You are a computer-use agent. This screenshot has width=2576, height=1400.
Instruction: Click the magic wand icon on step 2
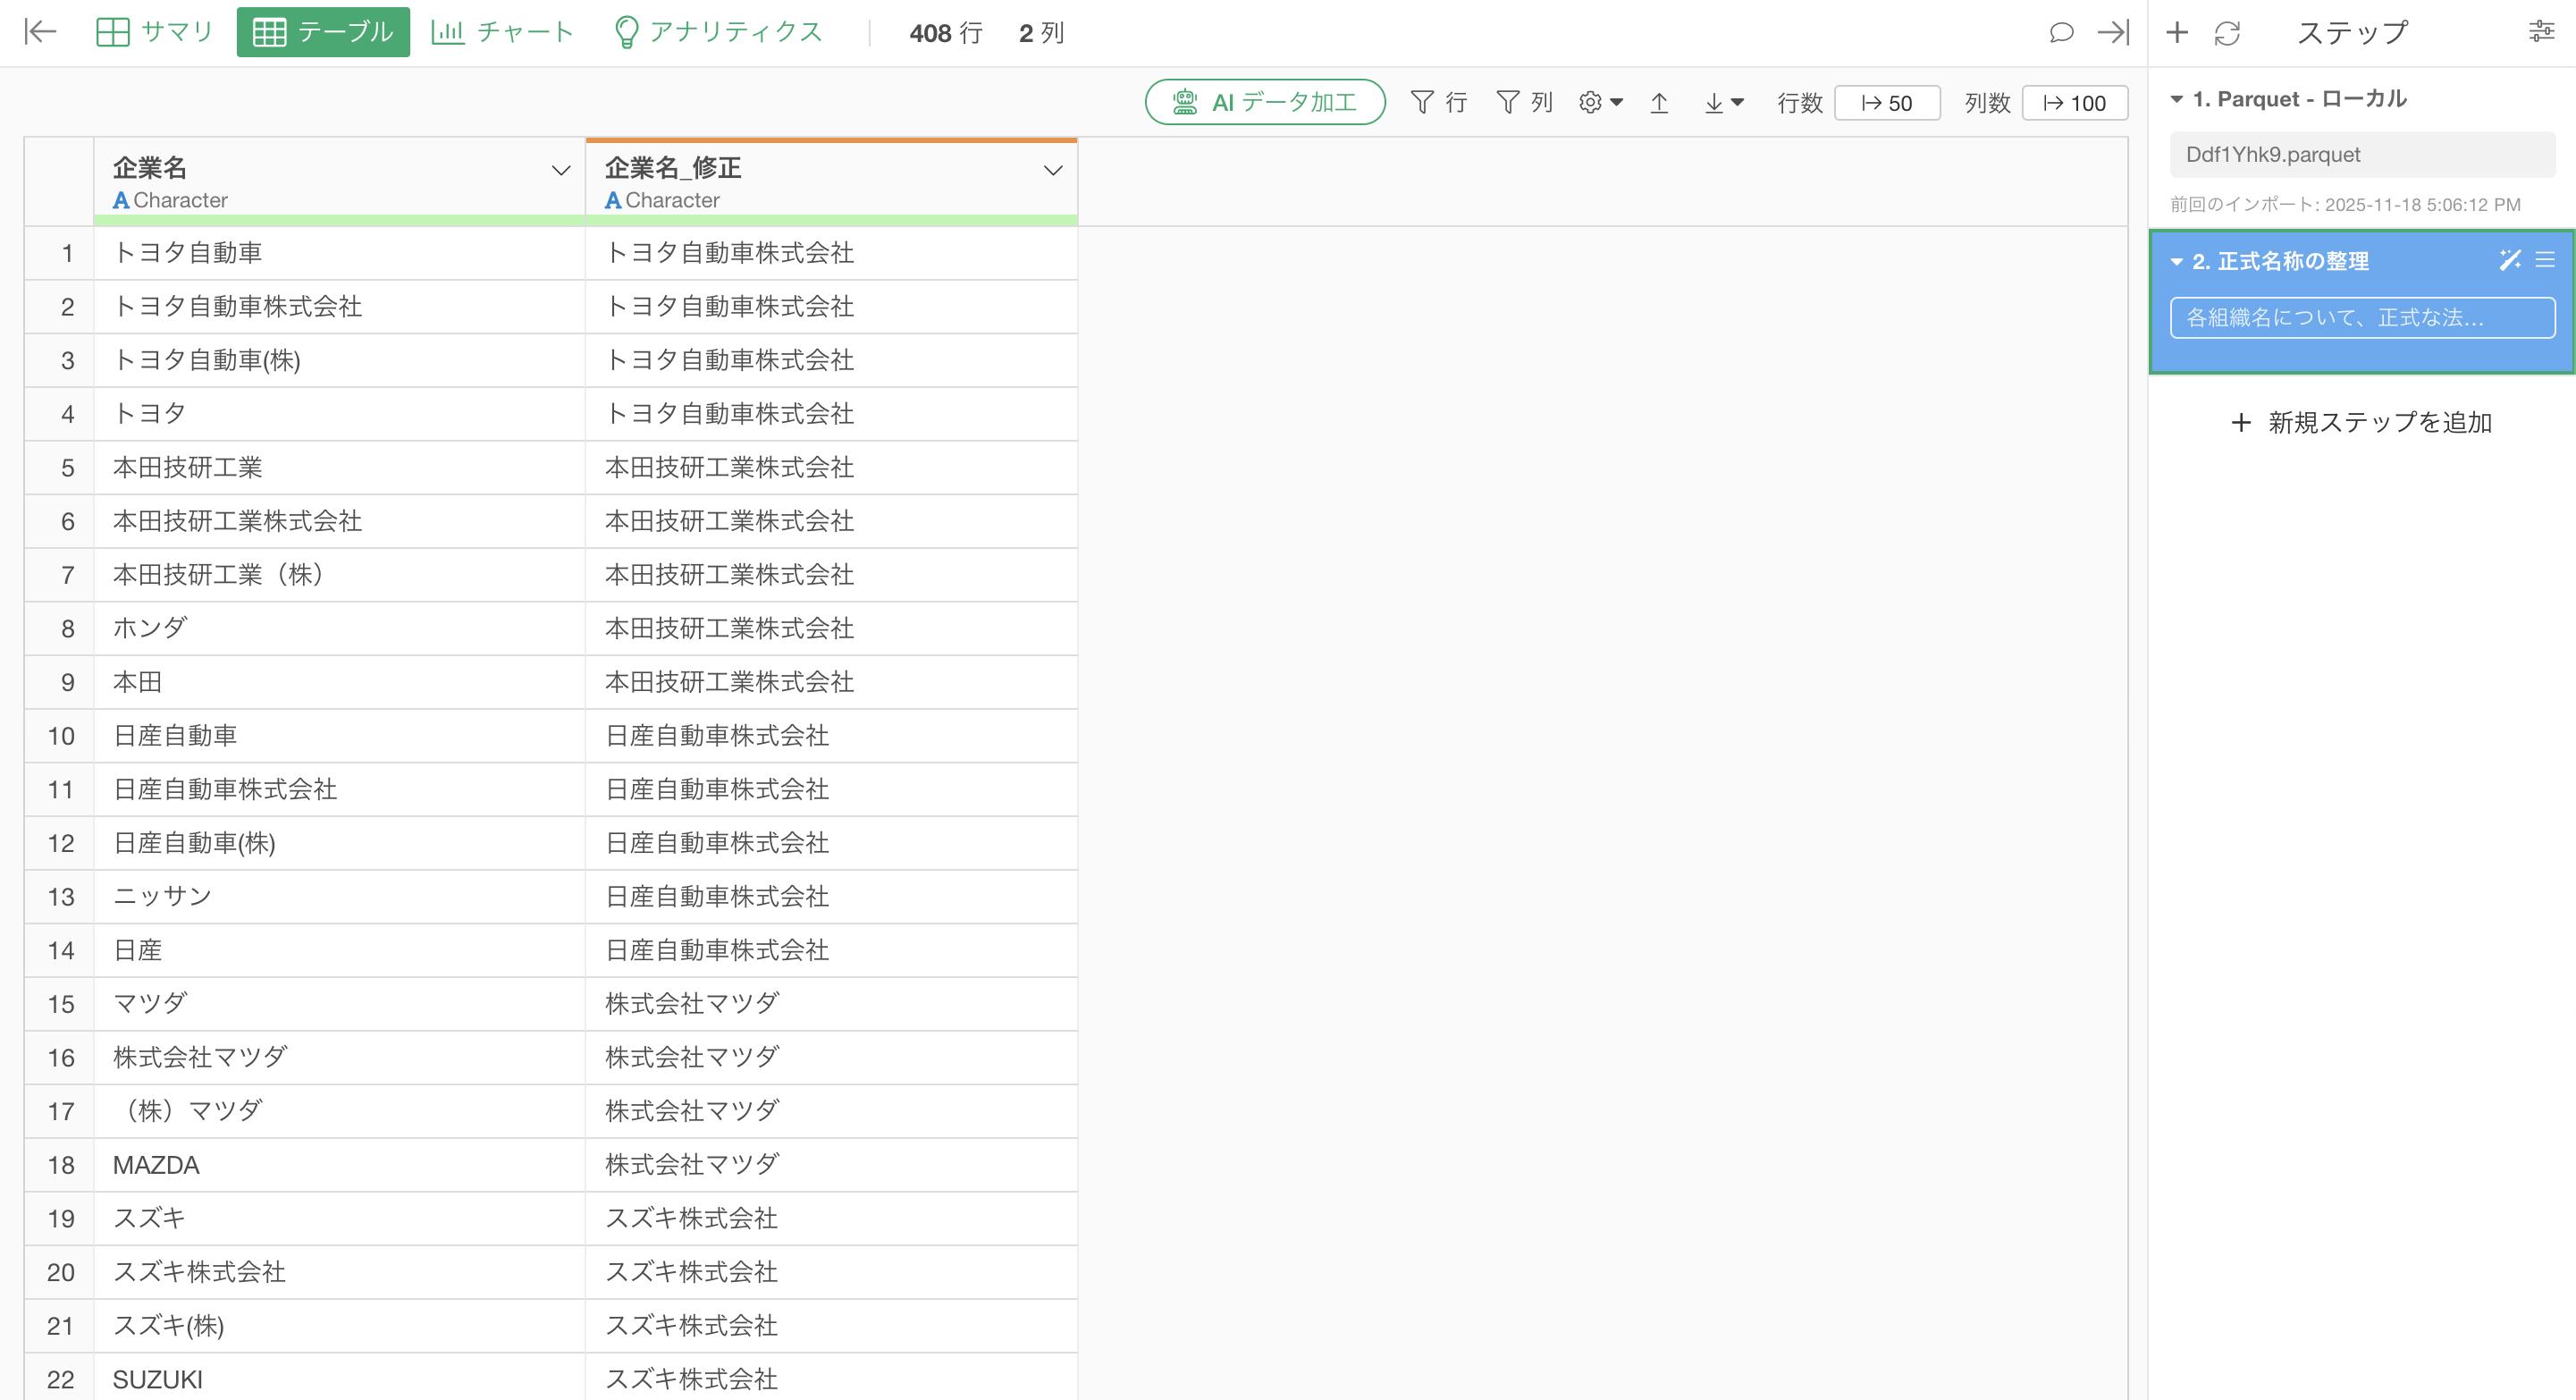(2509, 260)
